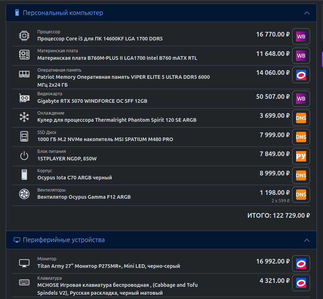Open WB store icon for Gigabyte RTX 5070

pos(301,98)
